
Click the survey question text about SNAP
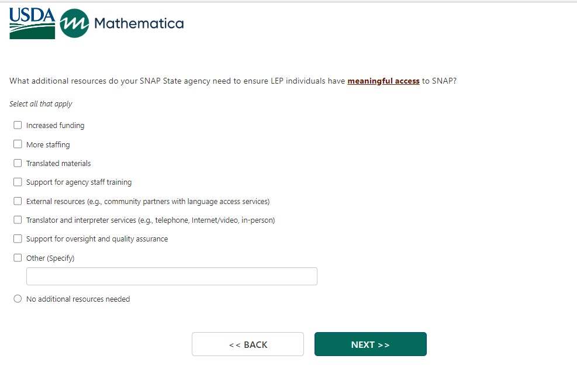[175, 81]
